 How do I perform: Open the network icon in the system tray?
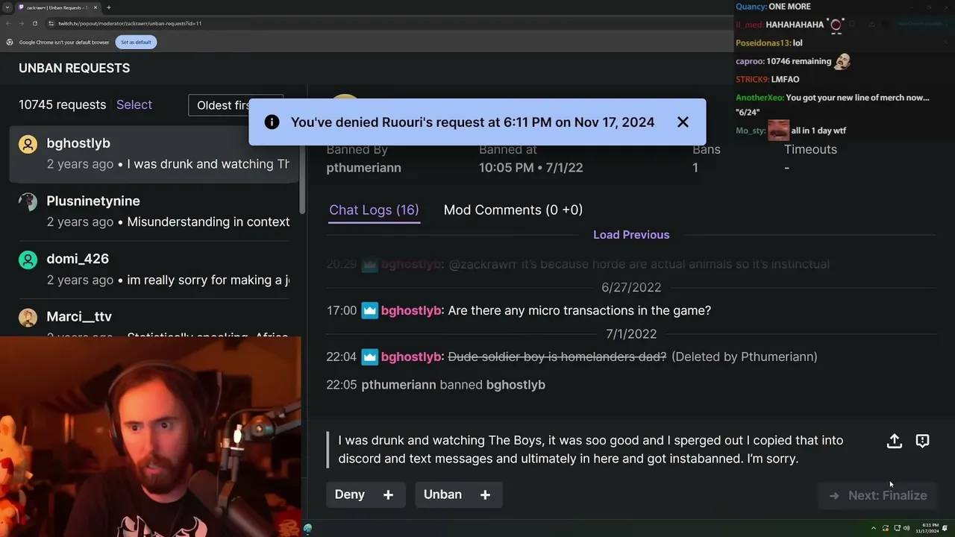click(x=897, y=528)
